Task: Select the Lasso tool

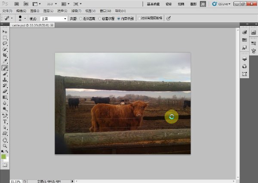Action: click(x=5, y=43)
